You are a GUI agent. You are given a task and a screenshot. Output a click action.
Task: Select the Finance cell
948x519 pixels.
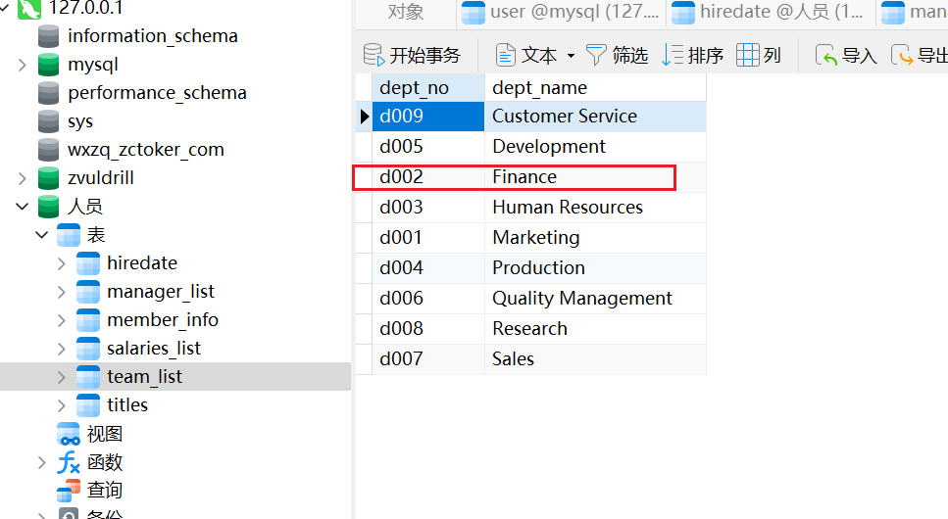[595, 177]
